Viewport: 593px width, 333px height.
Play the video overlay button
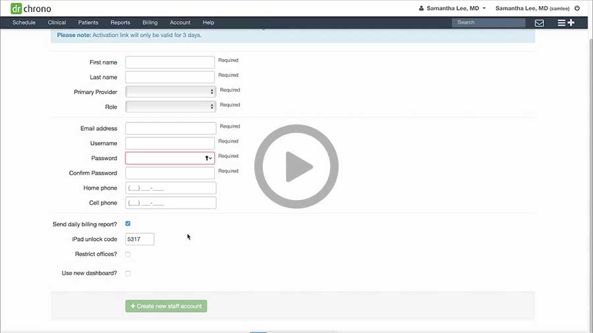coord(296,166)
